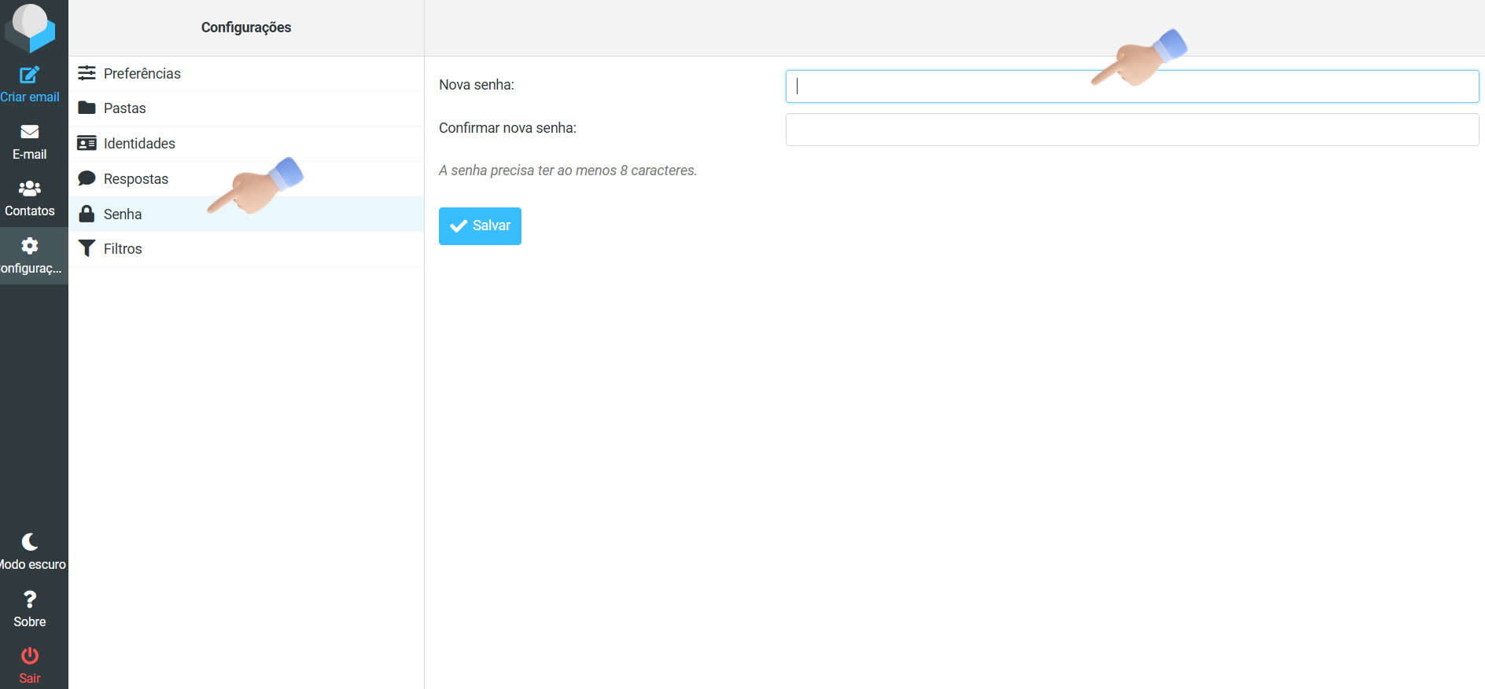
Task: Toggle Modo escuro dark mode
Action: (x=30, y=551)
